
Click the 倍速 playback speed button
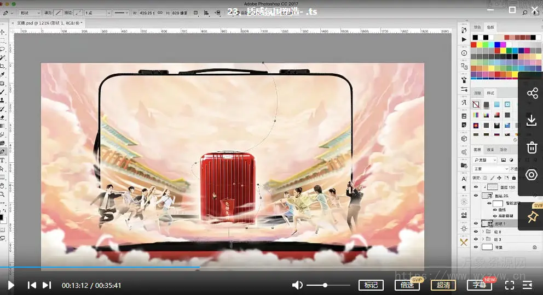(407, 285)
